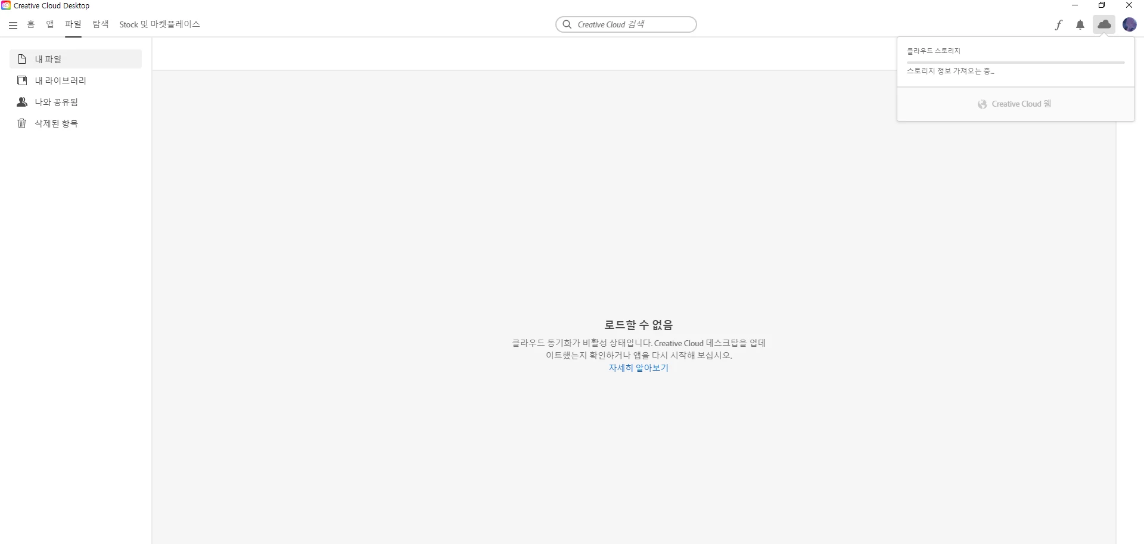Follow the 자세히 알아보기 link
Viewport: 1144px width, 544px height.
coord(638,368)
